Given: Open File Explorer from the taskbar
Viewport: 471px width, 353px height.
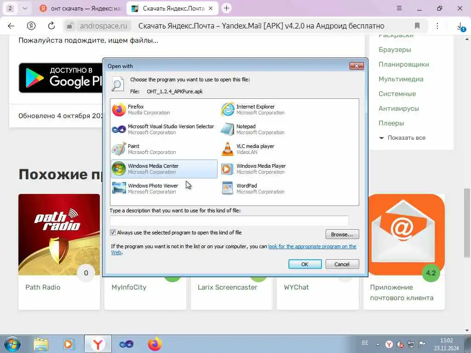Looking at the screenshot, I should click(x=41, y=344).
